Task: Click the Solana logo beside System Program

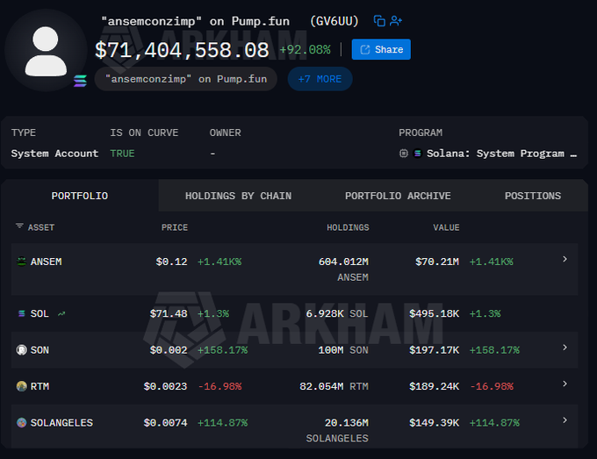Action: (x=418, y=154)
